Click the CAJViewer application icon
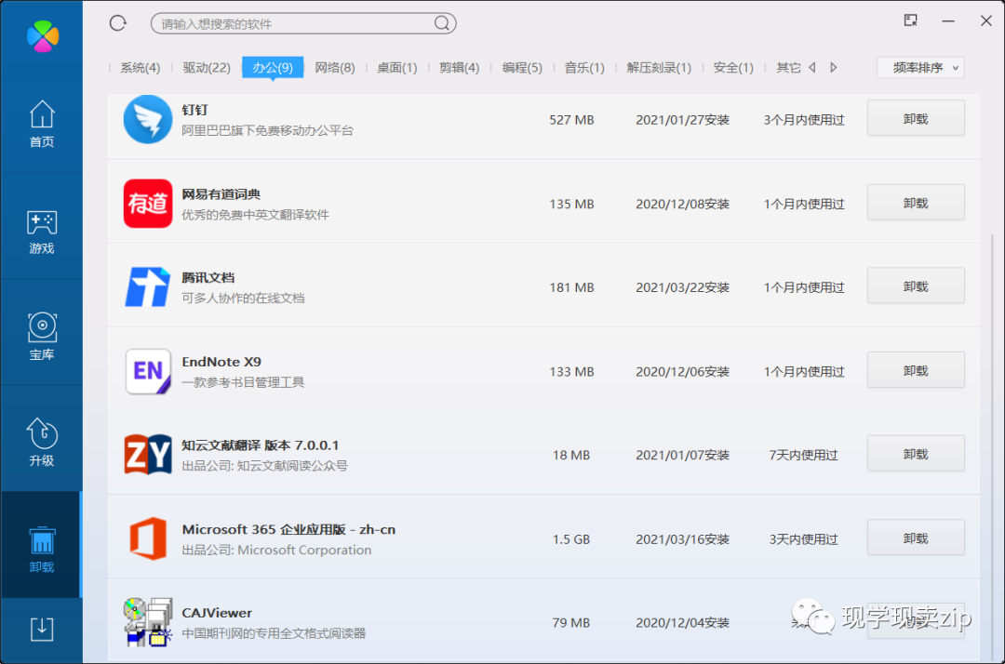The image size is (1005, 664). click(x=147, y=621)
